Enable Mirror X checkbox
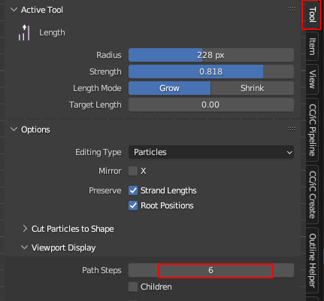The image size is (324, 301). 133,171
